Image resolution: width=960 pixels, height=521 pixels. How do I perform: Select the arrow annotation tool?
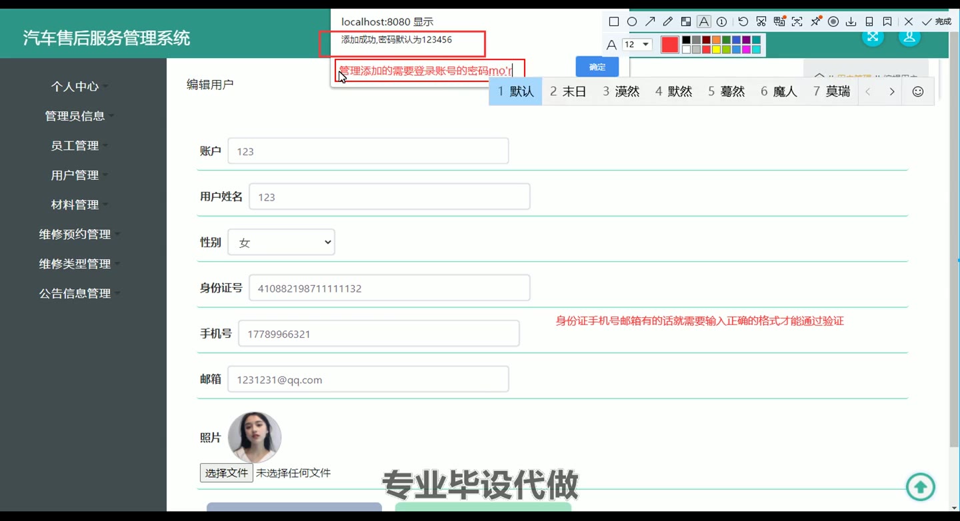650,21
